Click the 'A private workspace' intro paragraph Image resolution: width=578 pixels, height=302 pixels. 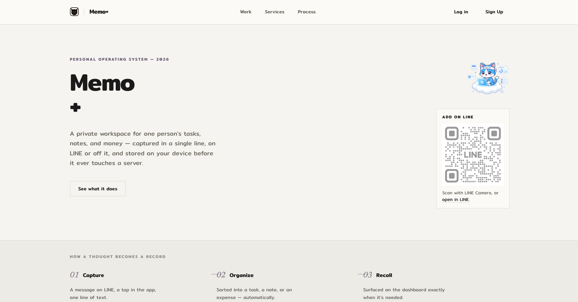click(143, 148)
